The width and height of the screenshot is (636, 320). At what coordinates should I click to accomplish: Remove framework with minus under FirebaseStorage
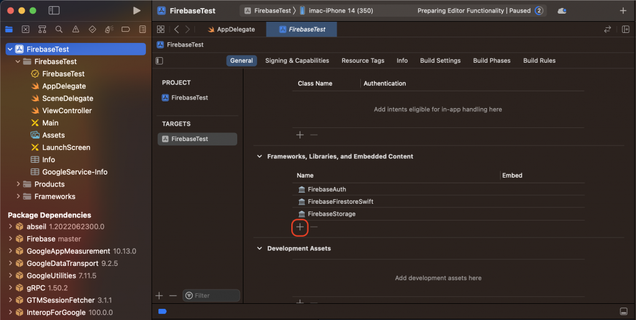(x=314, y=227)
